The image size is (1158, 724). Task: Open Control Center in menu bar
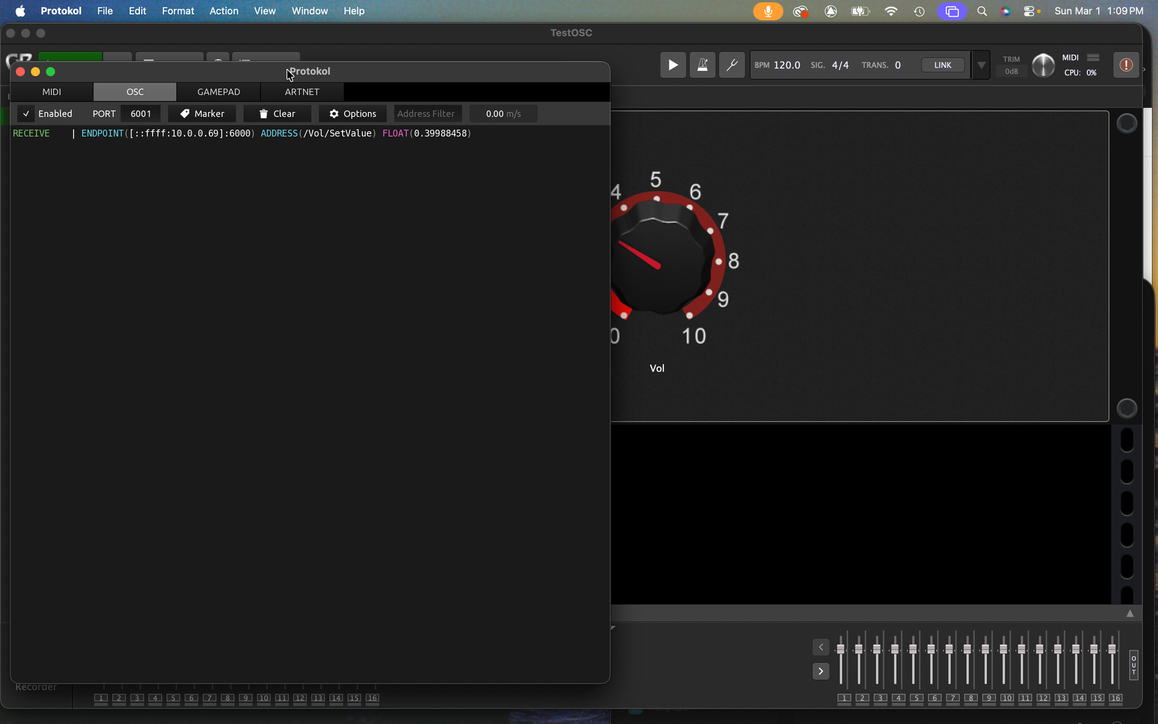(x=1029, y=11)
